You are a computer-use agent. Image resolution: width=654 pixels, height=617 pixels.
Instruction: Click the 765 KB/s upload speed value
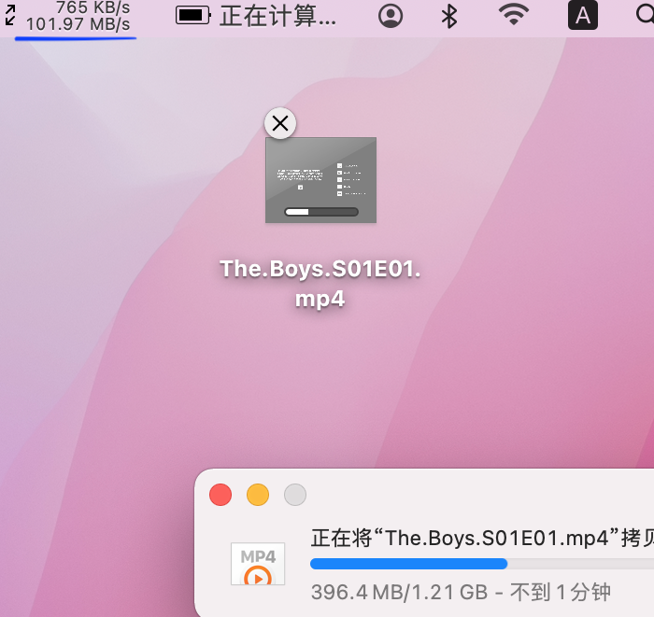click(x=93, y=7)
